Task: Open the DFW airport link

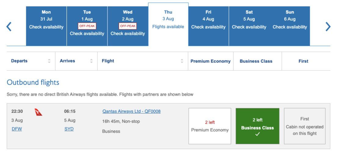Action: point(16,129)
